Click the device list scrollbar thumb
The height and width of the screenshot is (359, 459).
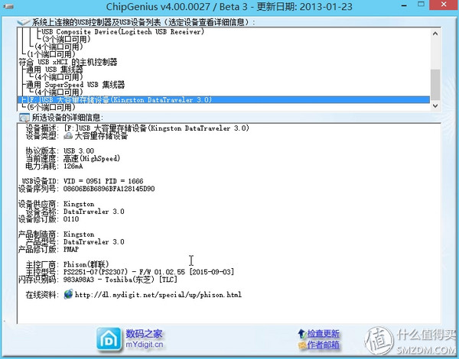pyautogui.click(x=435, y=85)
